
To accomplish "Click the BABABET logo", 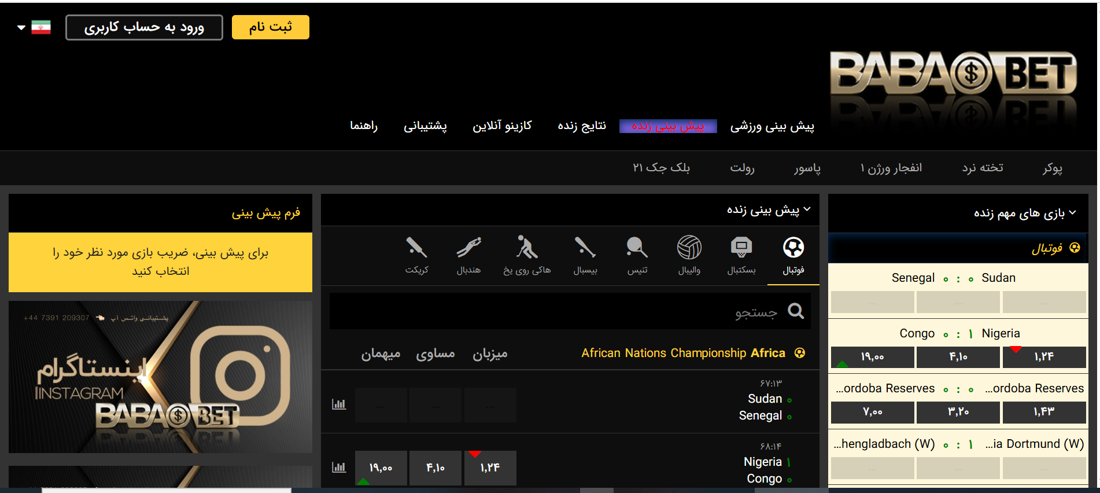I will click(x=953, y=74).
